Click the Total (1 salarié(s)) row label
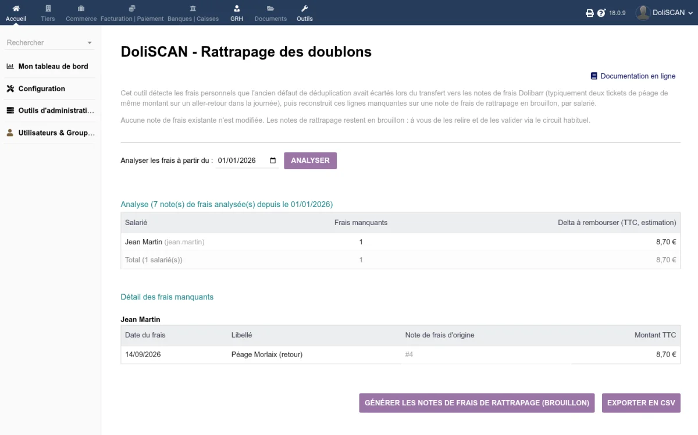 (x=154, y=260)
